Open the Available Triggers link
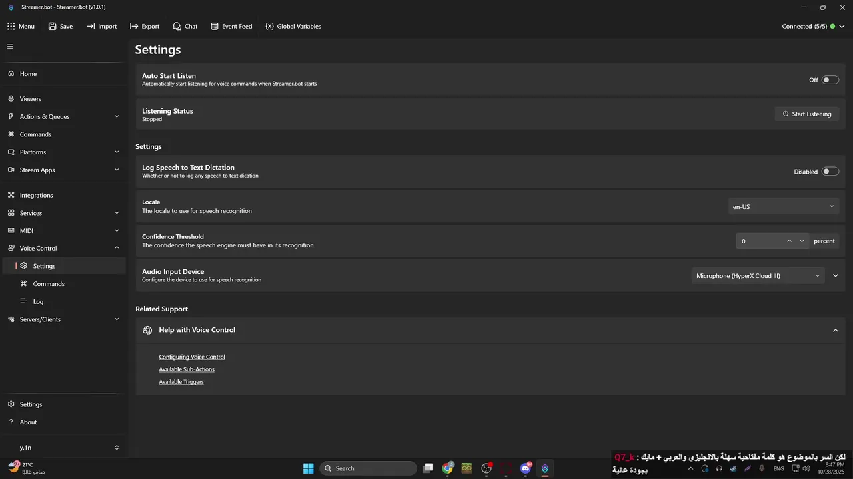 (x=181, y=382)
